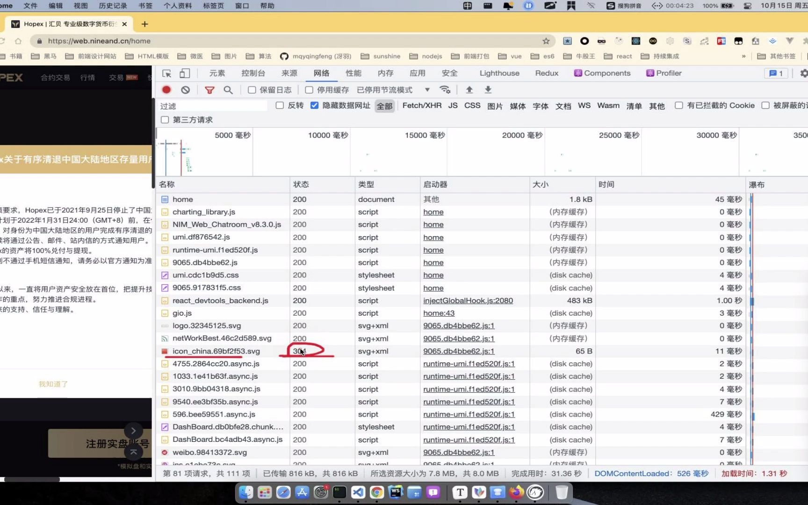Open WebStorm from the Dock

click(396, 492)
